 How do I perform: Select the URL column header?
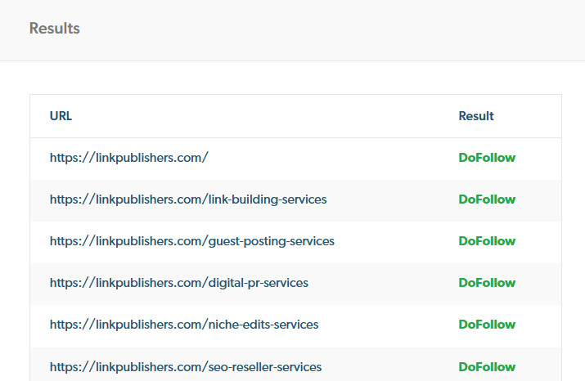tap(61, 116)
